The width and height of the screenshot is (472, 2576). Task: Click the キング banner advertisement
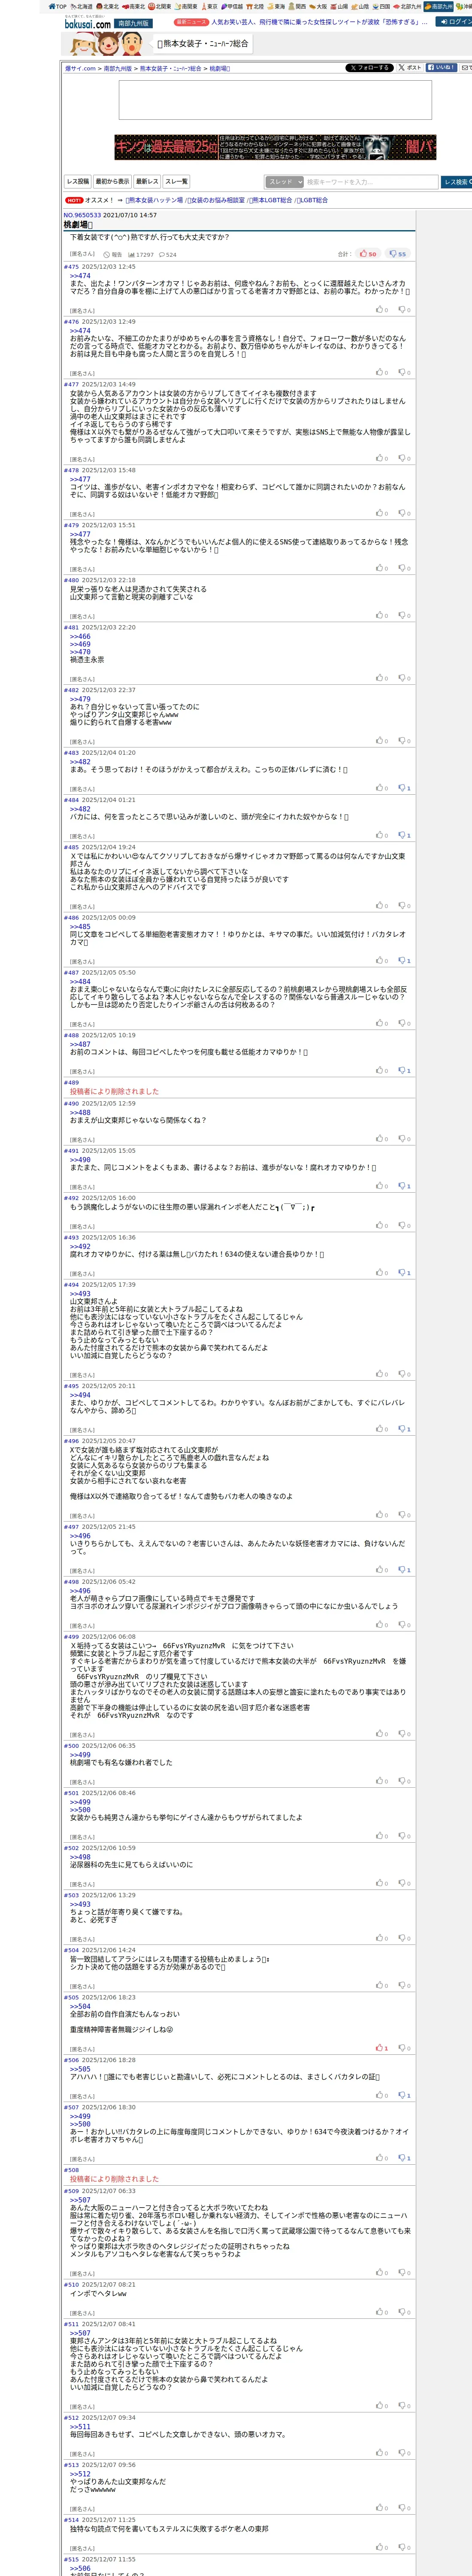click(275, 147)
